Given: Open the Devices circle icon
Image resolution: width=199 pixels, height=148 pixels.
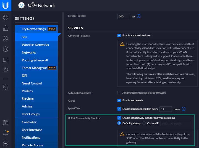Looking at the screenshot, I should pos(6,49).
